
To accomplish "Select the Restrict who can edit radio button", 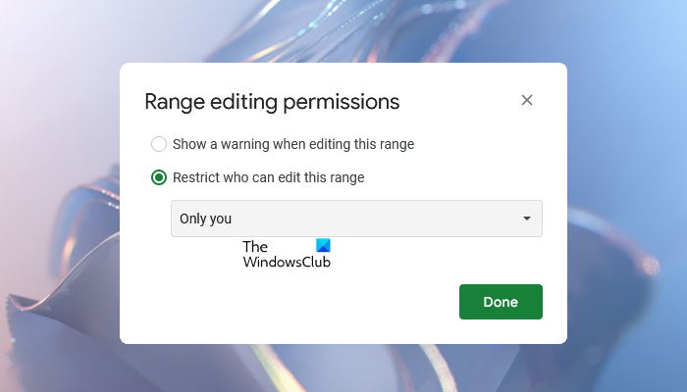I will [x=159, y=177].
